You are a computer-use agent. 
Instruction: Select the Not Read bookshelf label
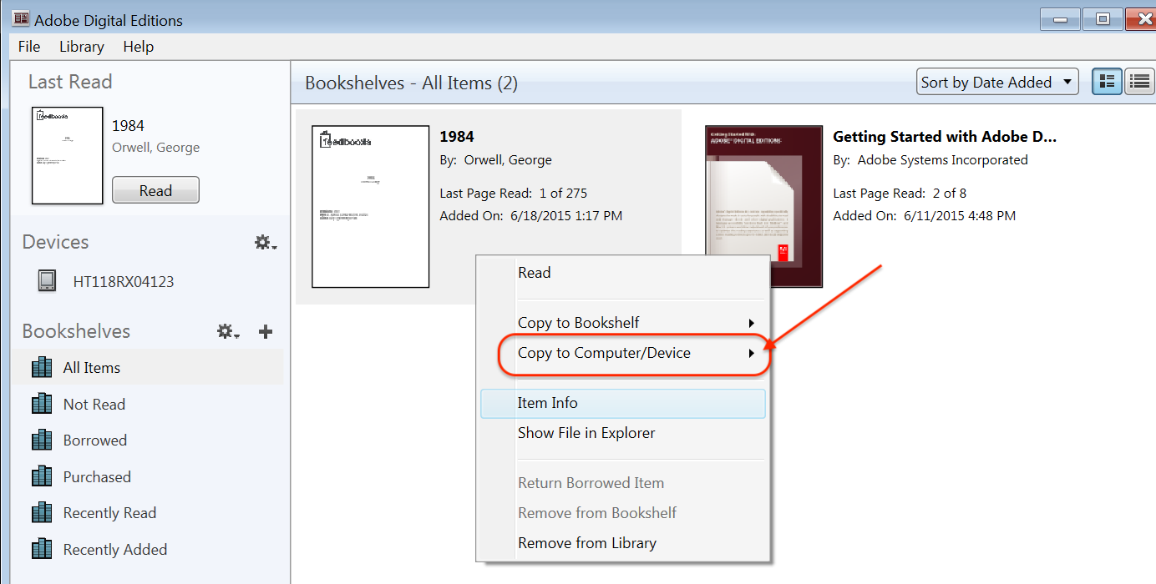pos(94,405)
